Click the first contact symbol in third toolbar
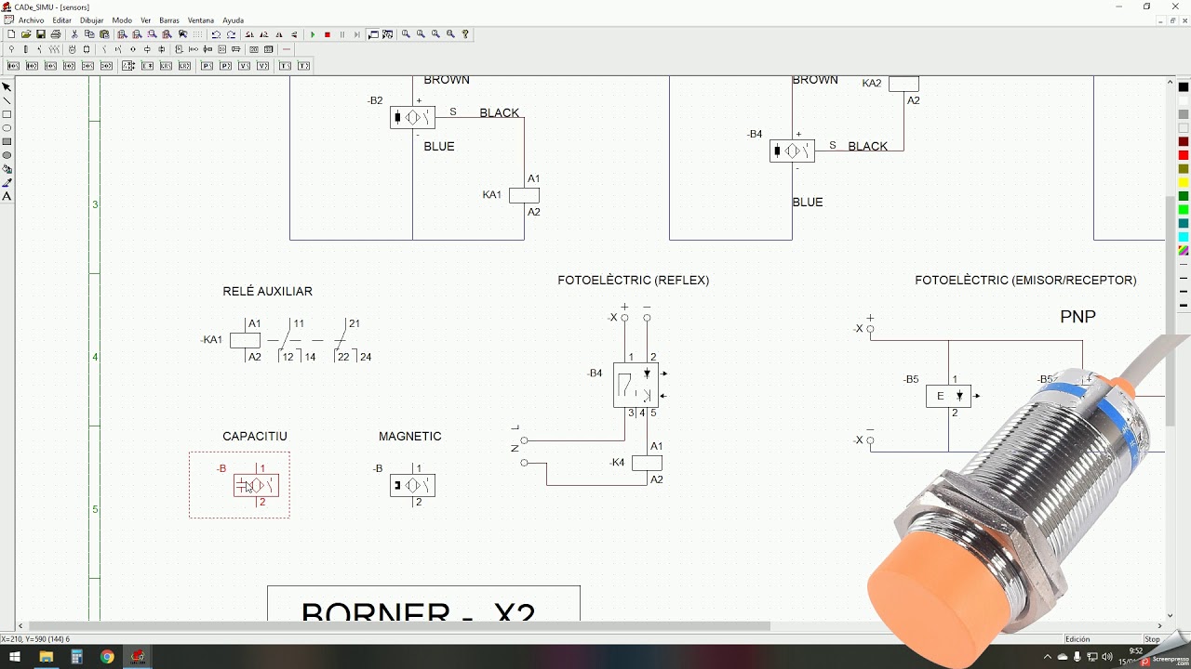Viewport: 1191px width, 669px height. (x=13, y=66)
